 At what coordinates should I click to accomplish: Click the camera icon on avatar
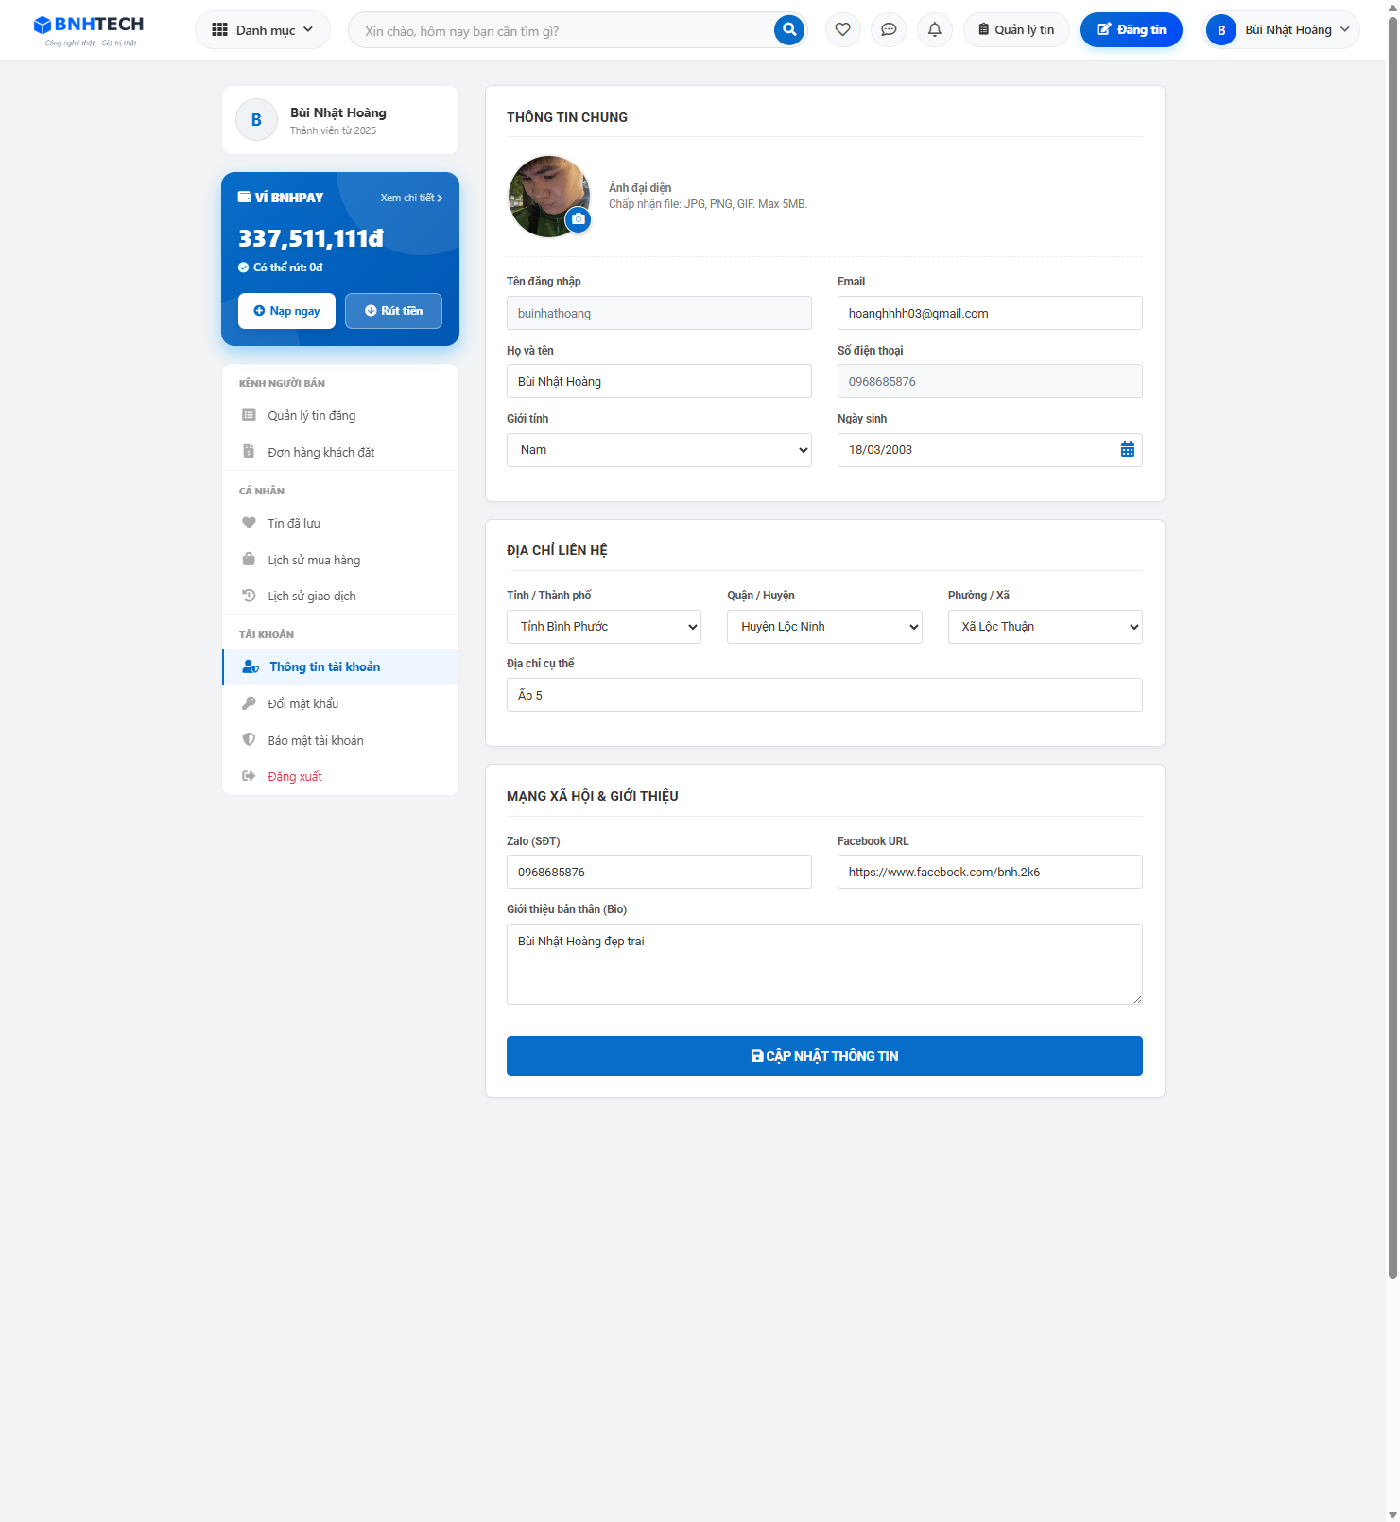point(578,219)
